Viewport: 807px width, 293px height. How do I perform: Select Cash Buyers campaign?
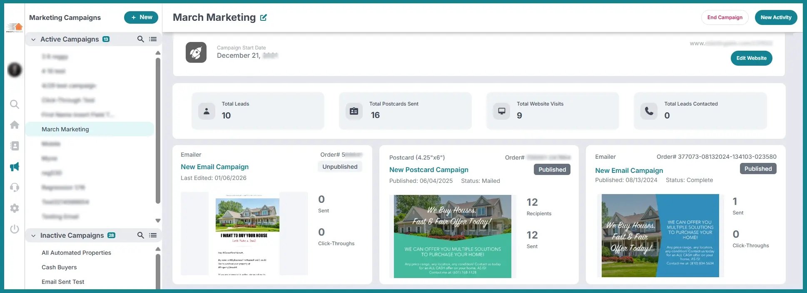(x=59, y=267)
